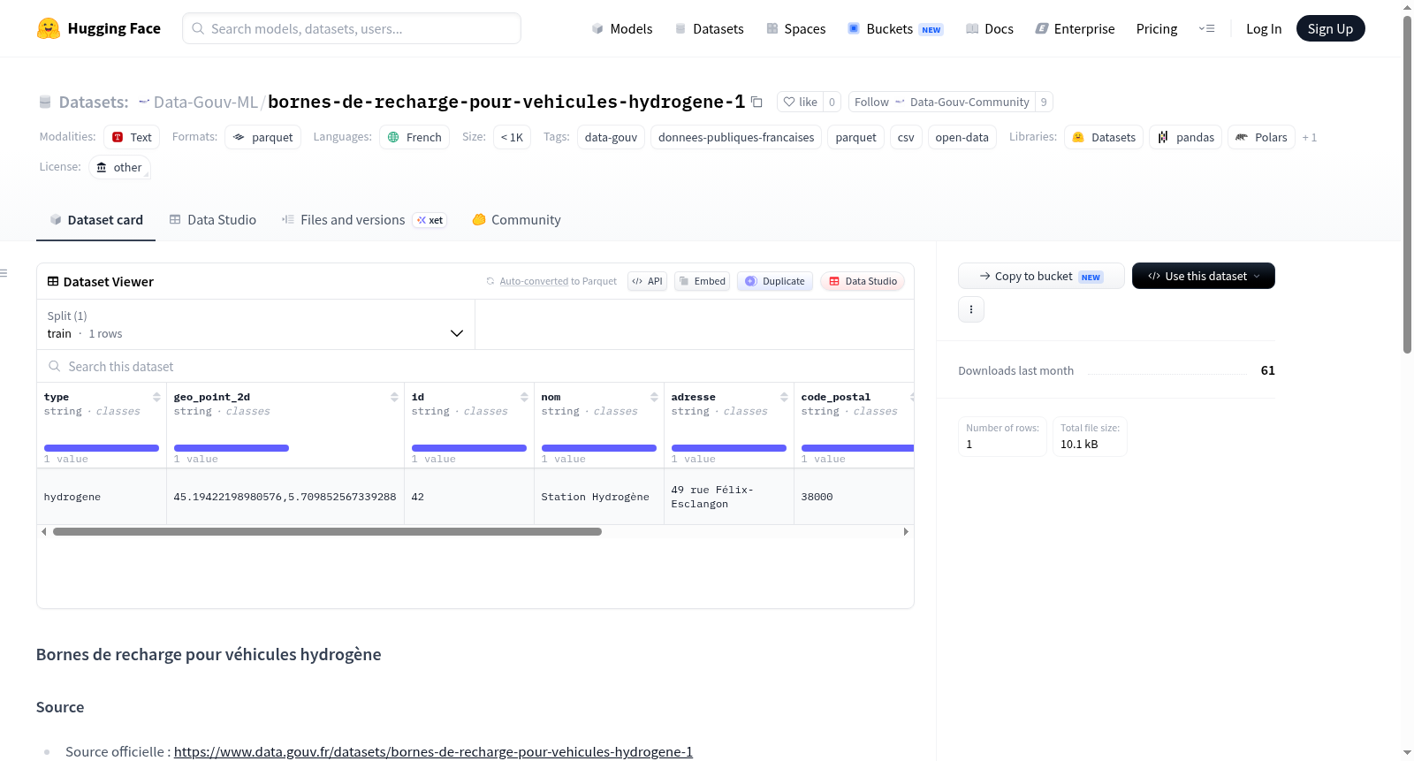Click the Embed button
1414x761 pixels.
(x=702, y=281)
